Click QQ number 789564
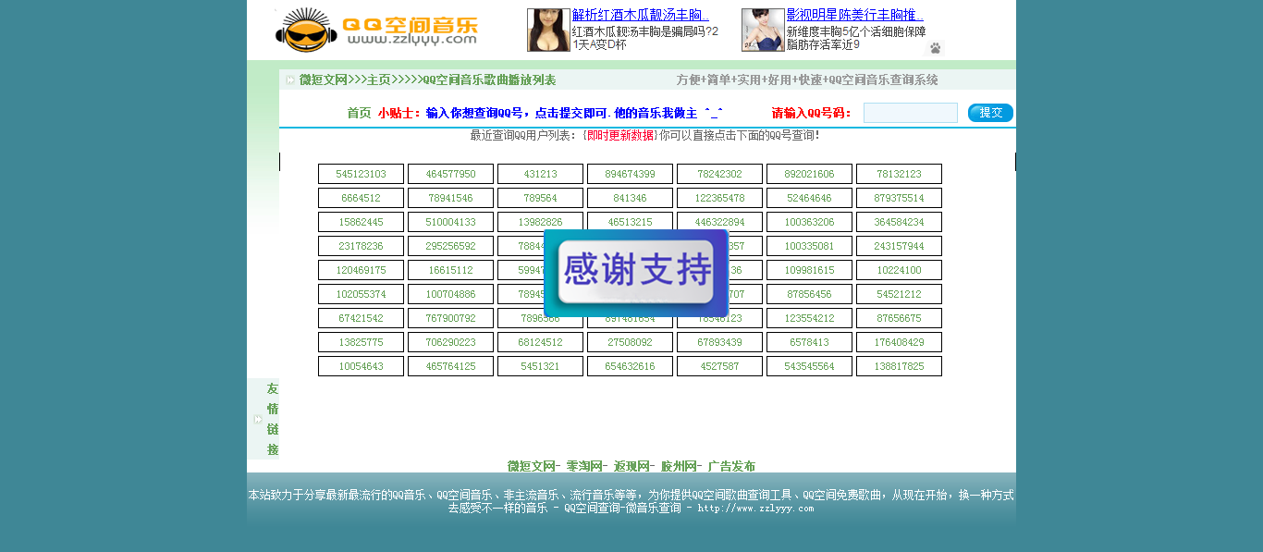1263x552 pixels. [540, 198]
